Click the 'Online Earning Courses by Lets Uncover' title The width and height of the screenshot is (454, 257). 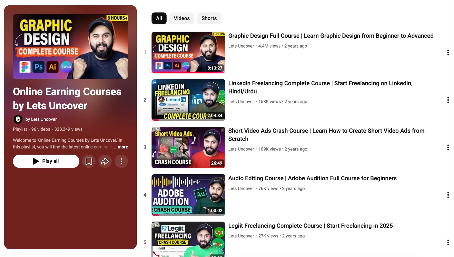pyautogui.click(x=67, y=99)
